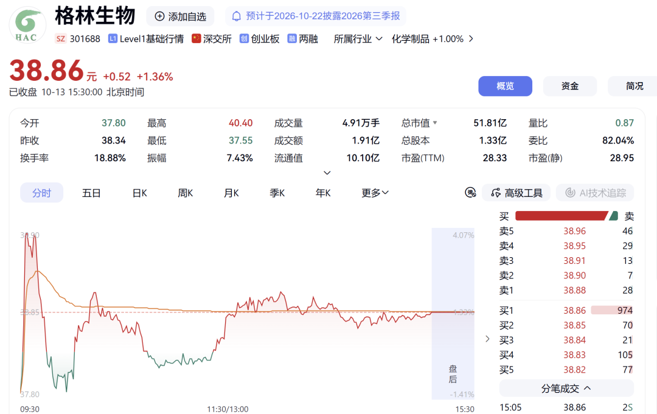Click the plus icon in 添加自选
This screenshot has height=414, width=657.
coord(159,16)
